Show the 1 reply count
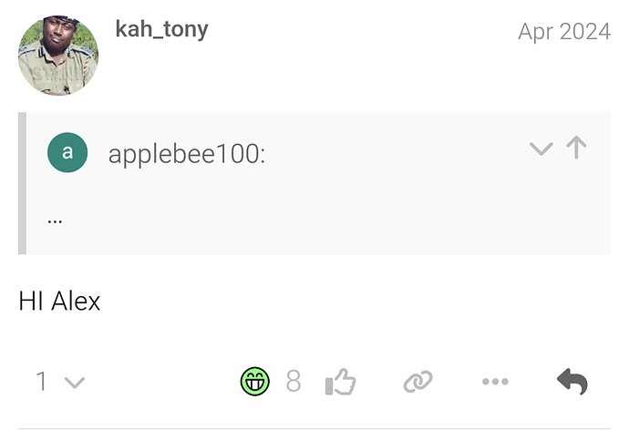Screen dimensions: 629x430 pos(41,382)
